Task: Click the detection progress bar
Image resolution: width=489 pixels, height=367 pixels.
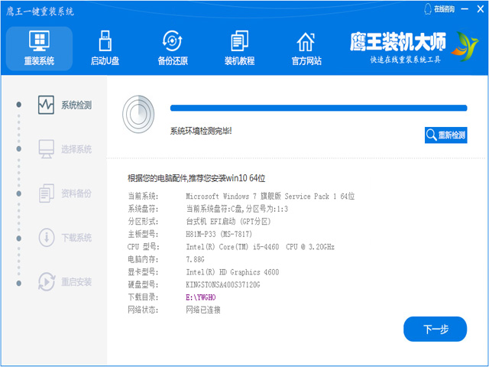Action: 318,109
